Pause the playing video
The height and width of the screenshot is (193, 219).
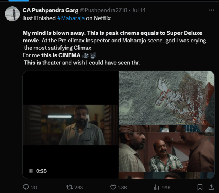click(31, 171)
